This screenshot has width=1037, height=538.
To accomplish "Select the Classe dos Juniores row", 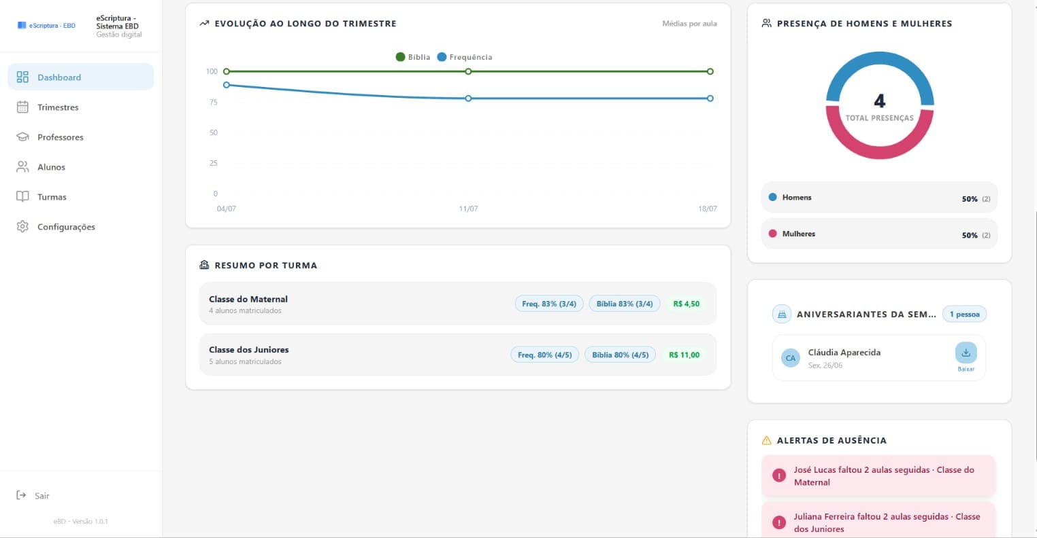I will coord(458,355).
